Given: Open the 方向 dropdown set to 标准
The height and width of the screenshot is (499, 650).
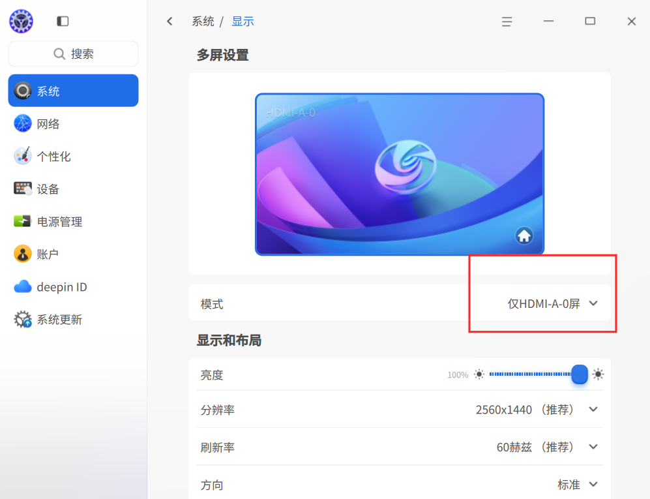Looking at the screenshot, I should coord(578,484).
